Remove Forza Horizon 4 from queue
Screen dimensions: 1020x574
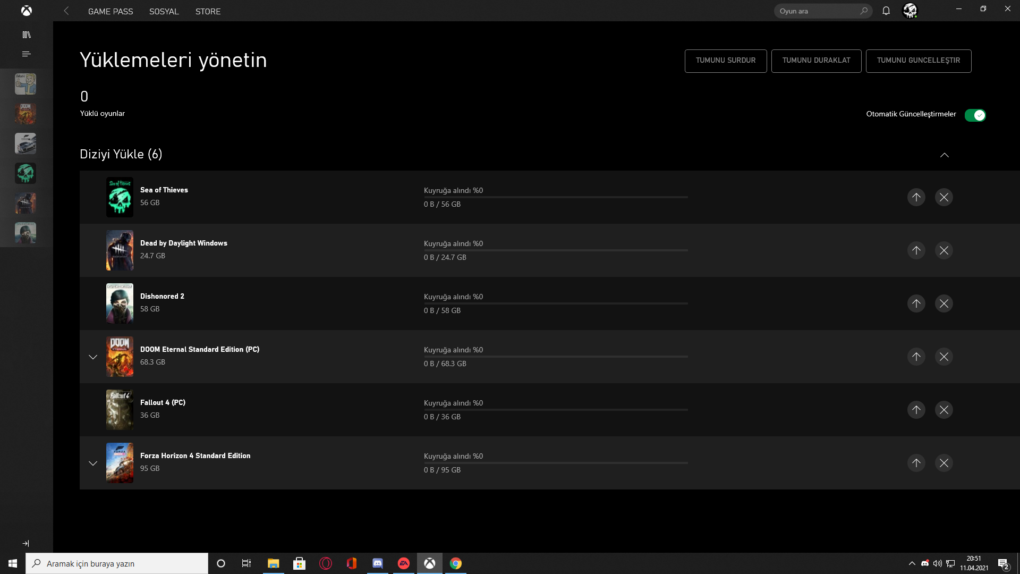[943, 463]
